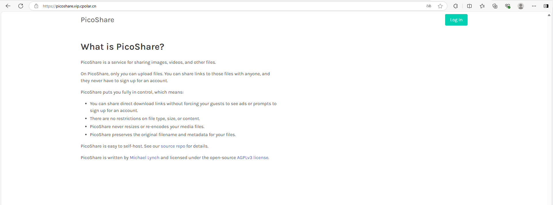Go back using the browser back arrow
553x205 pixels.
[8, 6]
